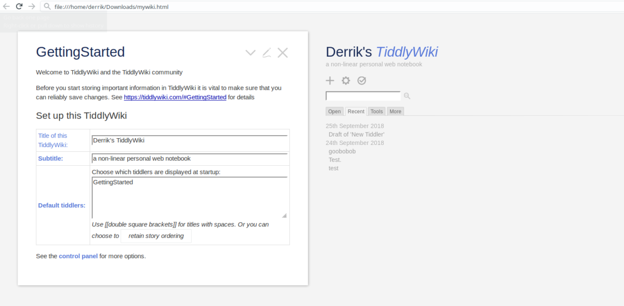This screenshot has height=306, width=624.
Task: Switch to the Tools tab
Action: point(377,111)
